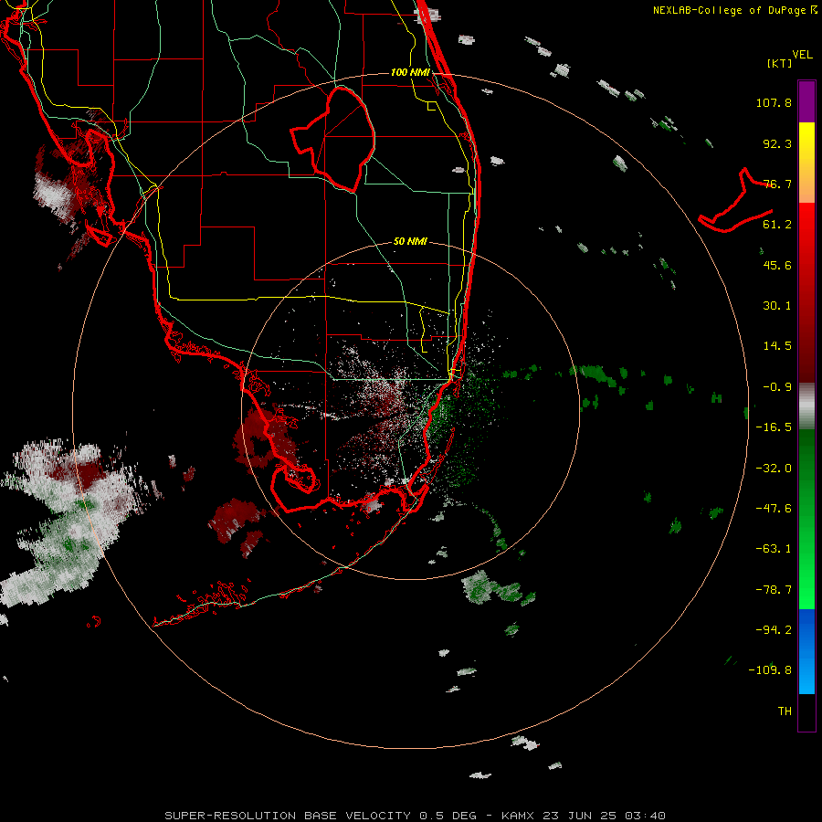Screen dimensions: 822x822
Task: Select the 30.1 velocity legend value
Action: (777, 306)
